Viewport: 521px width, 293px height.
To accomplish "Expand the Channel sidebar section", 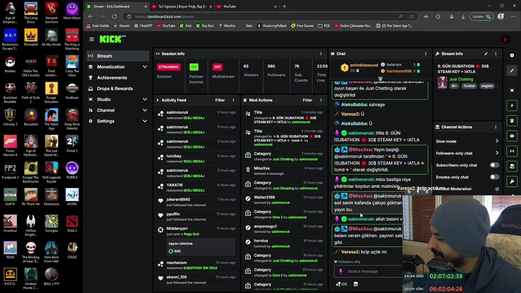I will [x=144, y=110].
